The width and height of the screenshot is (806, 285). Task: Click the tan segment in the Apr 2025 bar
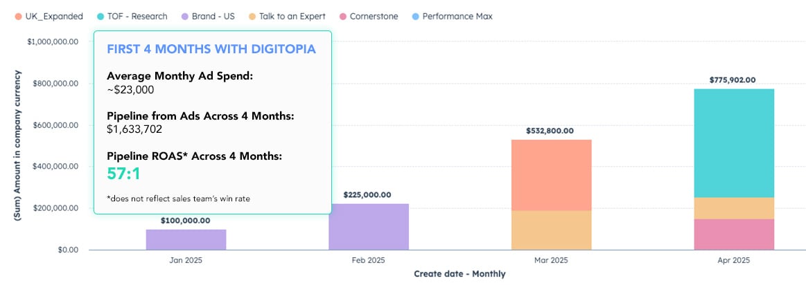tap(734, 208)
